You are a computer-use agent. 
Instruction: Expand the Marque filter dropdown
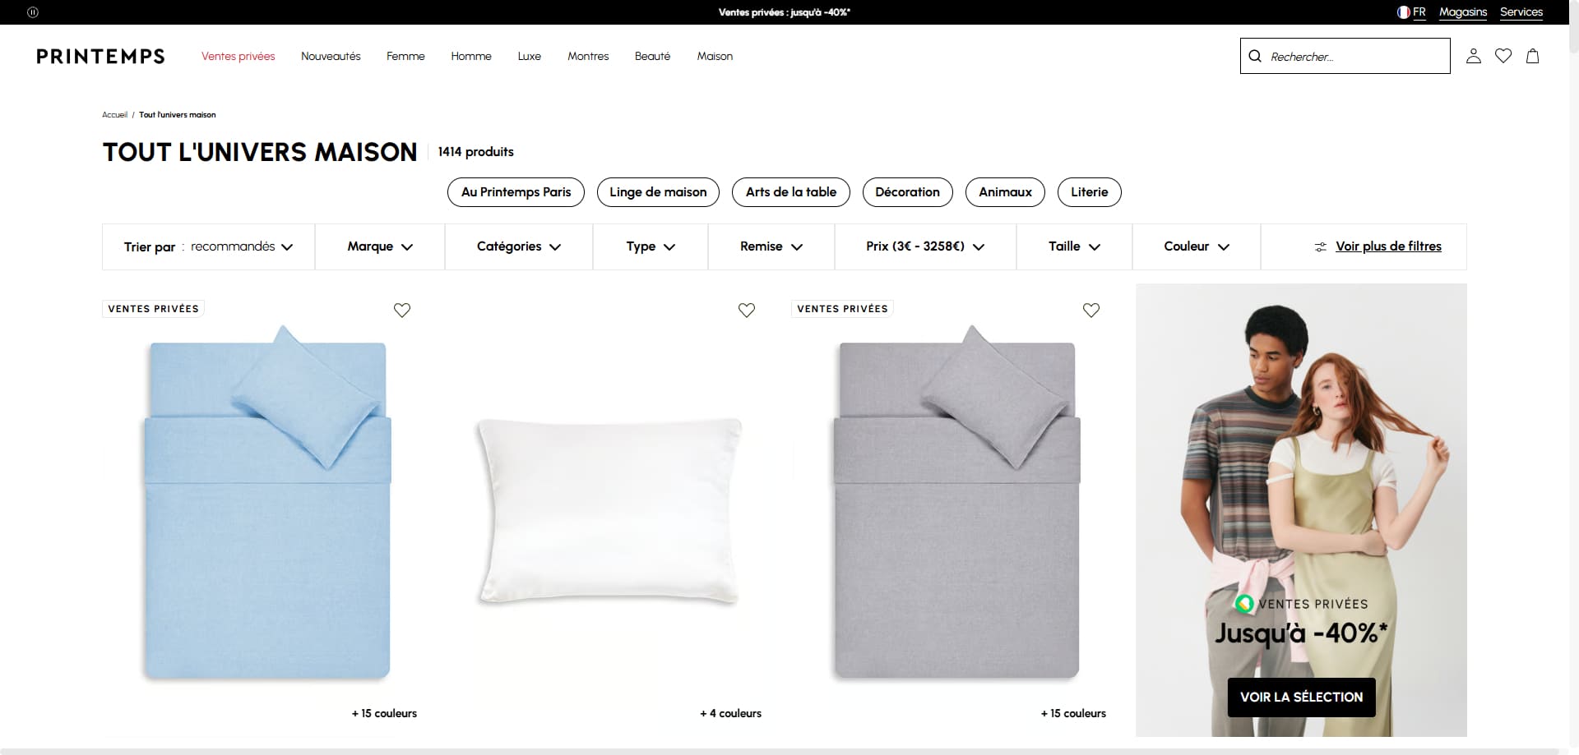click(380, 246)
